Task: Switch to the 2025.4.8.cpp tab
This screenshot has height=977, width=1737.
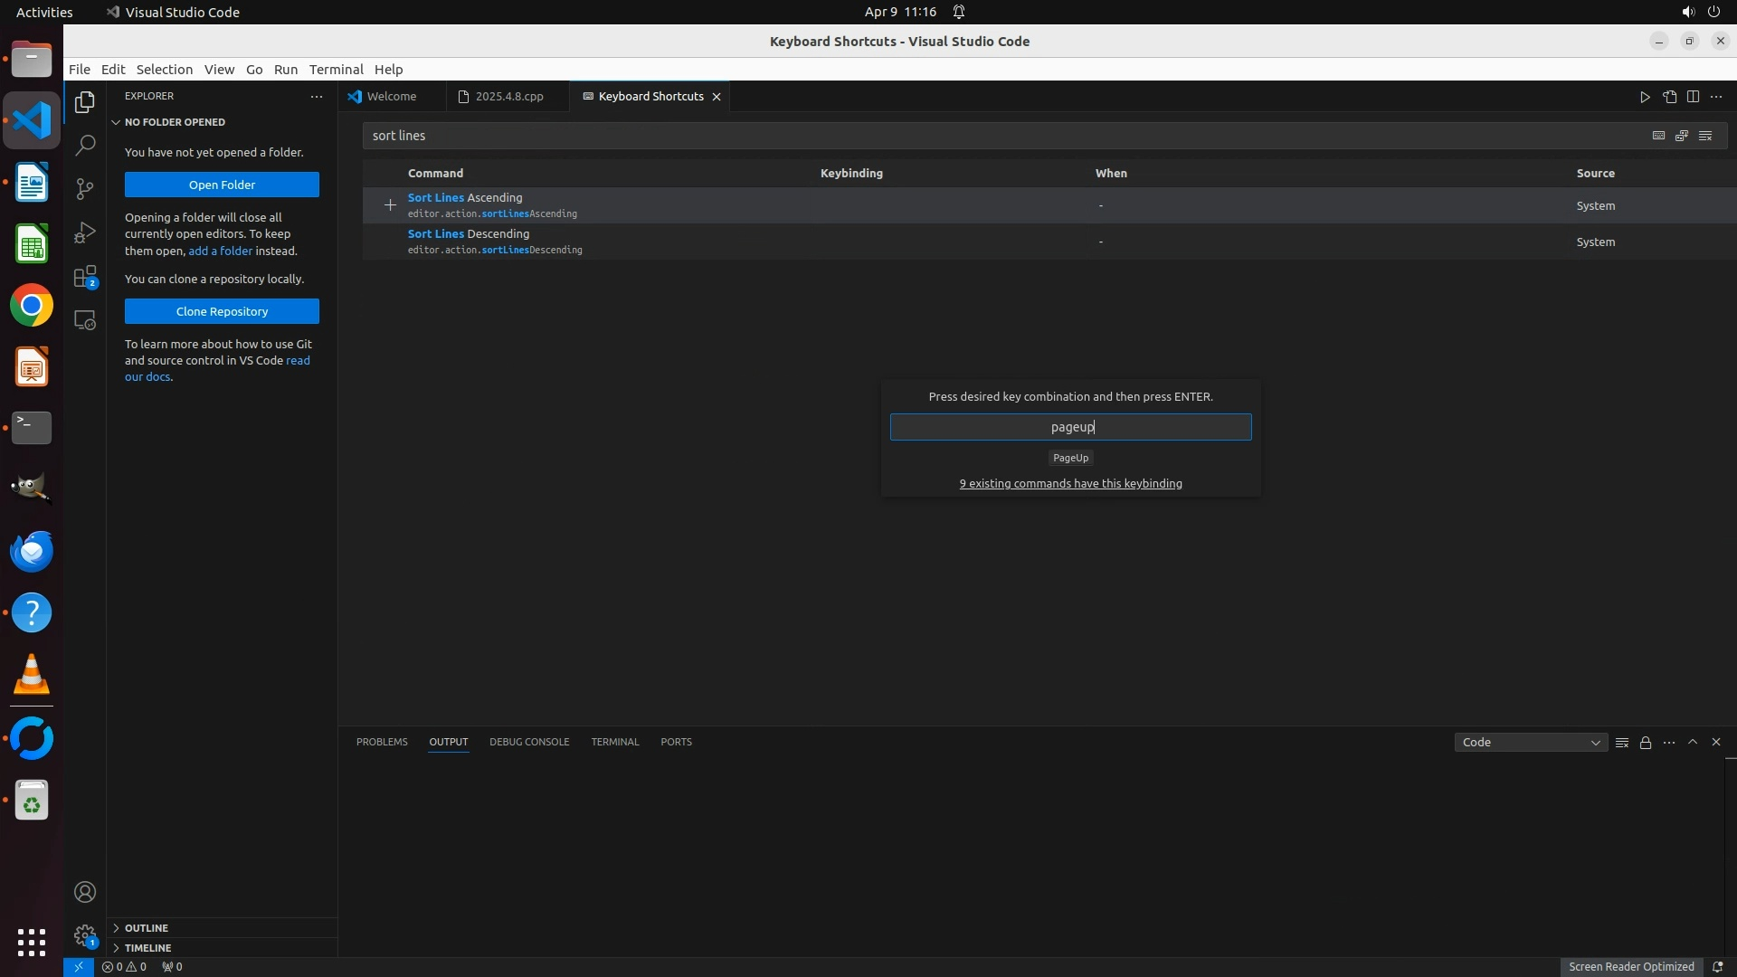Action: [508, 97]
